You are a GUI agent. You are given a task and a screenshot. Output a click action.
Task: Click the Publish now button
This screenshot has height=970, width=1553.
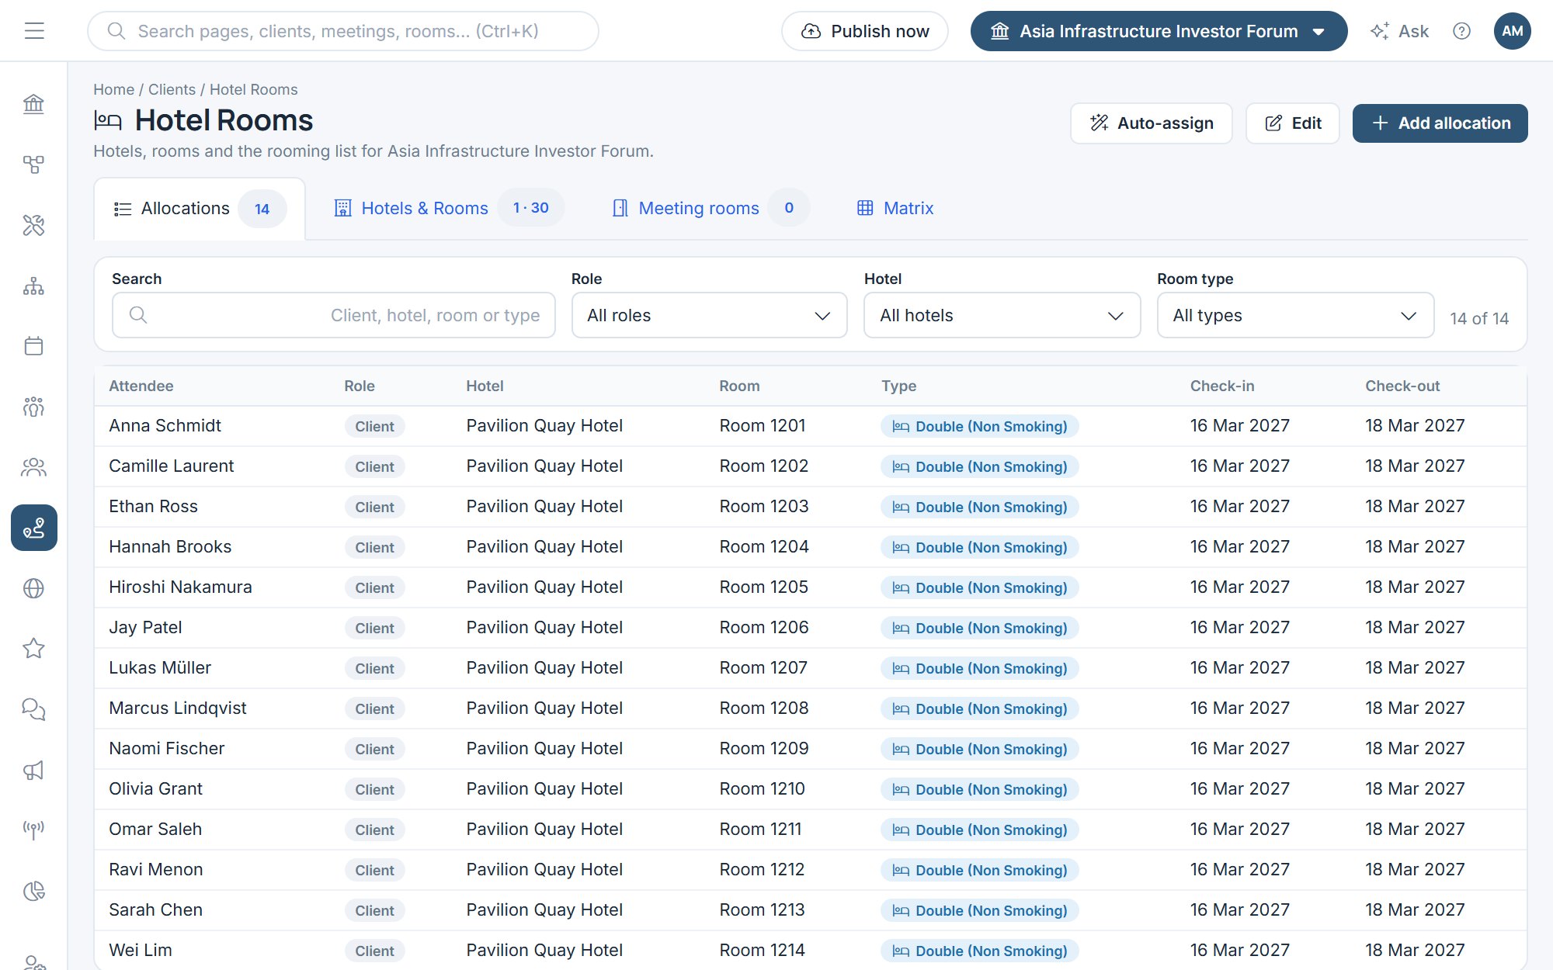coord(864,31)
